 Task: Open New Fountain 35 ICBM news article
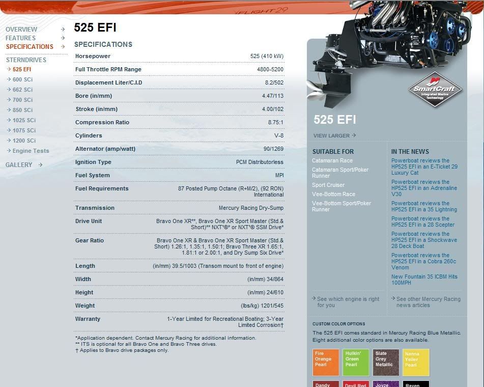[424, 280]
